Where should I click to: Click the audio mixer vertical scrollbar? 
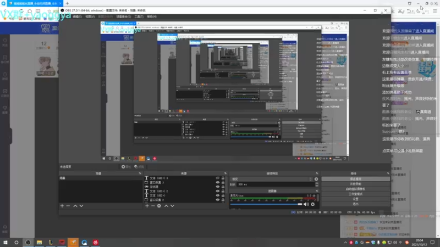tap(318, 198)
